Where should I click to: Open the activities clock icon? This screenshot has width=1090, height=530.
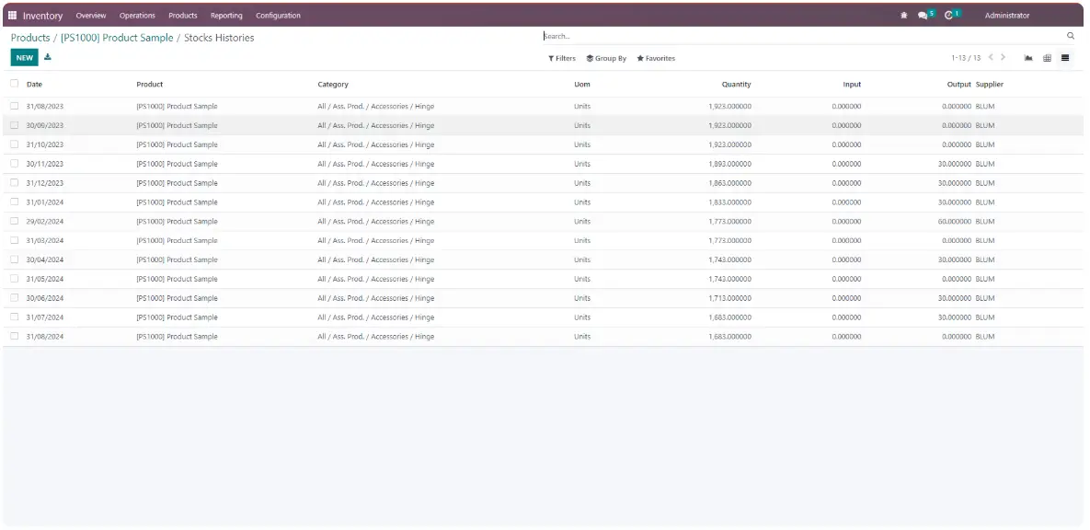[x=949, y=16]
